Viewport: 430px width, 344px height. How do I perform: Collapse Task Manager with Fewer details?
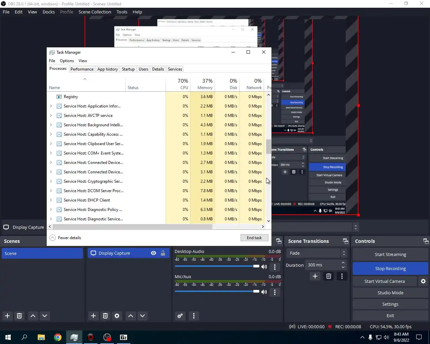point(66,238)
